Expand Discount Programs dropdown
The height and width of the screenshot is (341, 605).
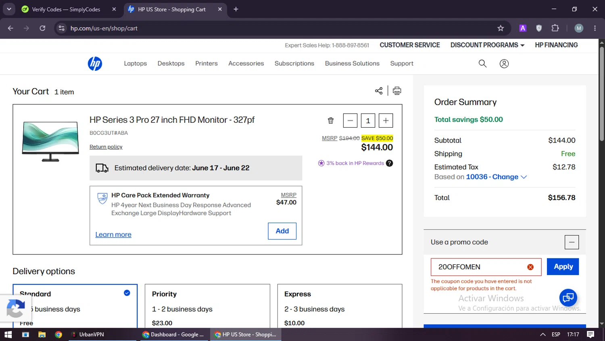[x=487, y=45]
